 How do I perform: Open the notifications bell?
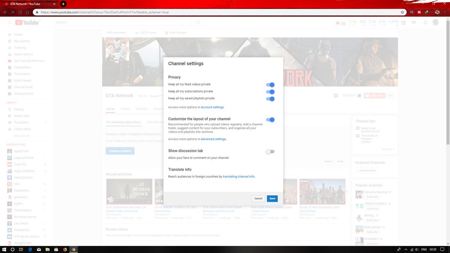click(425, 22)
